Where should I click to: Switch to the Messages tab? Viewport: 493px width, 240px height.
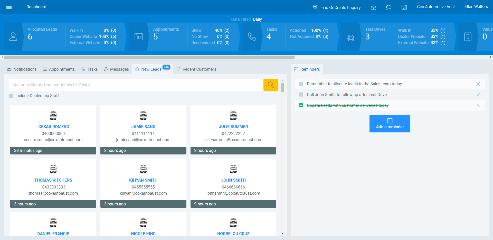(x=116, y=69)
